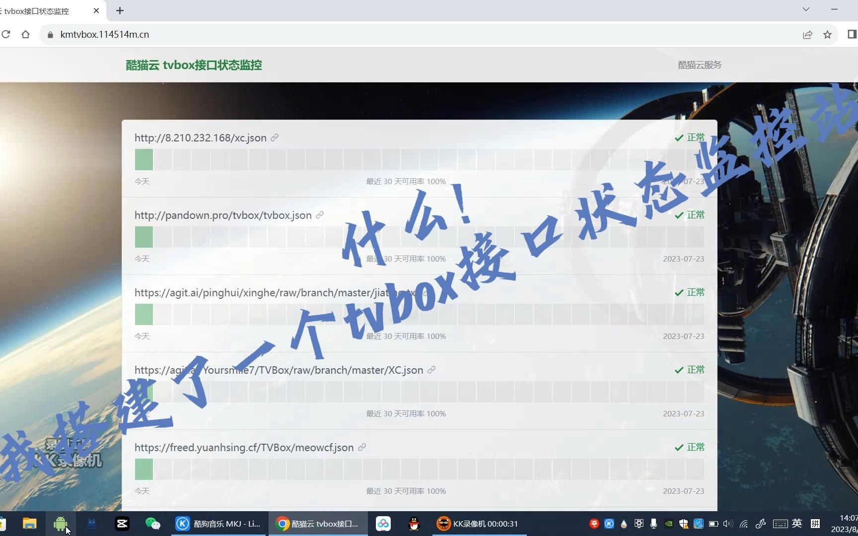
Task: Check battery status tray icon
Action: pyautogui.click(x=714, y=524)
